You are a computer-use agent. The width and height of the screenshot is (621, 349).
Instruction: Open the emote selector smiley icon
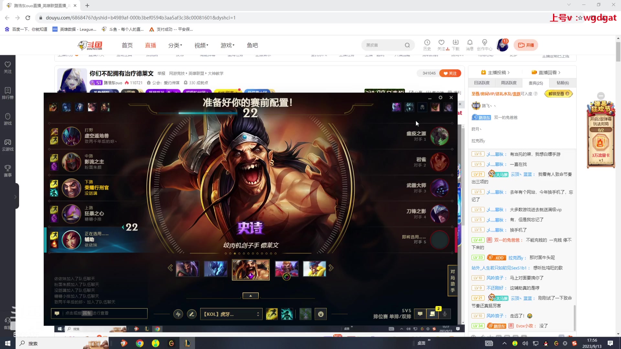tap(321, 314)
